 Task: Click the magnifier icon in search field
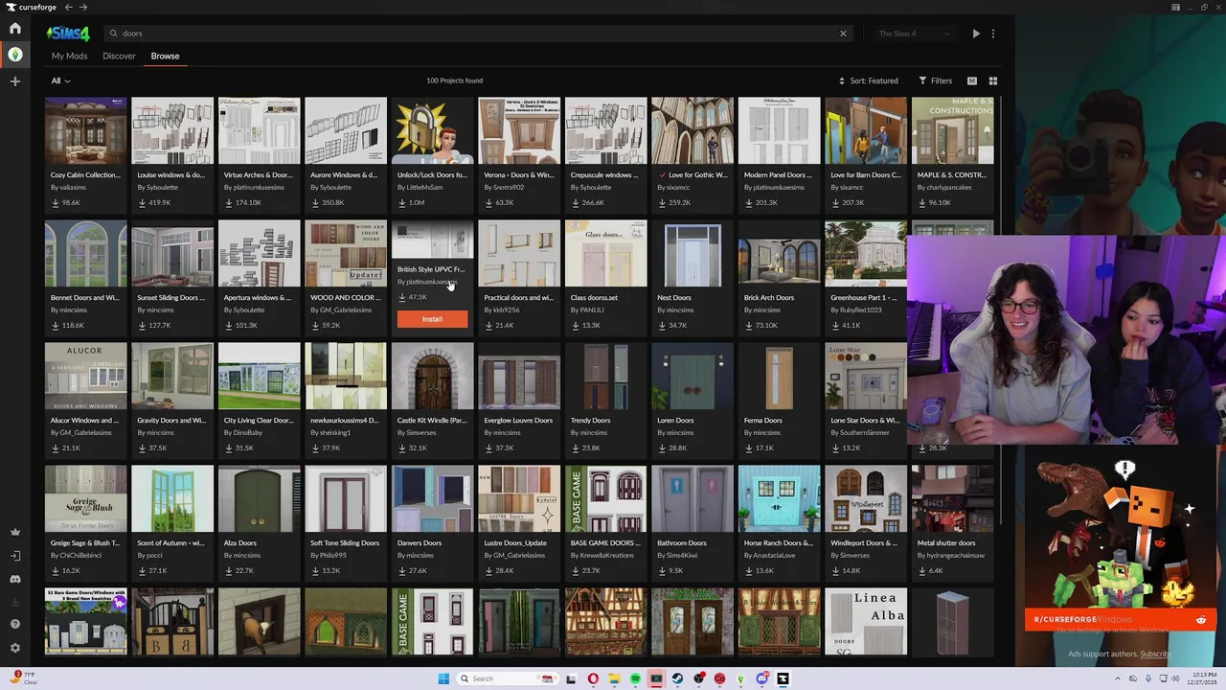coord(114,34)
